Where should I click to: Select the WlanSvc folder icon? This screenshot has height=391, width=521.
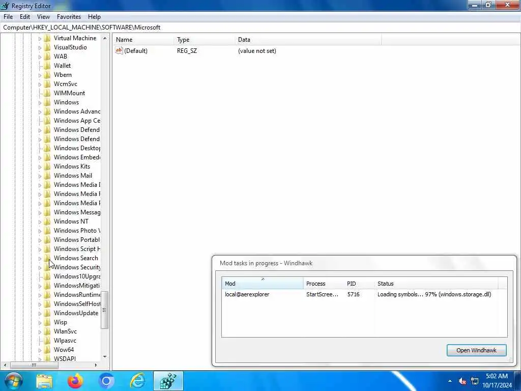point(47,331)
